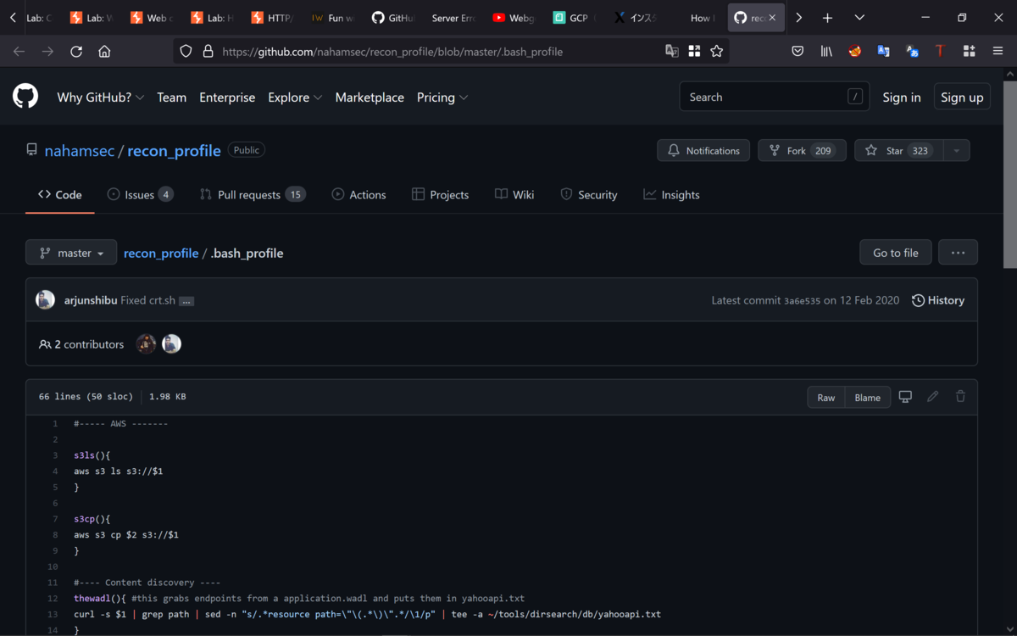Click the back navigation arrow

pyautogui.click(x=19, y=51)
